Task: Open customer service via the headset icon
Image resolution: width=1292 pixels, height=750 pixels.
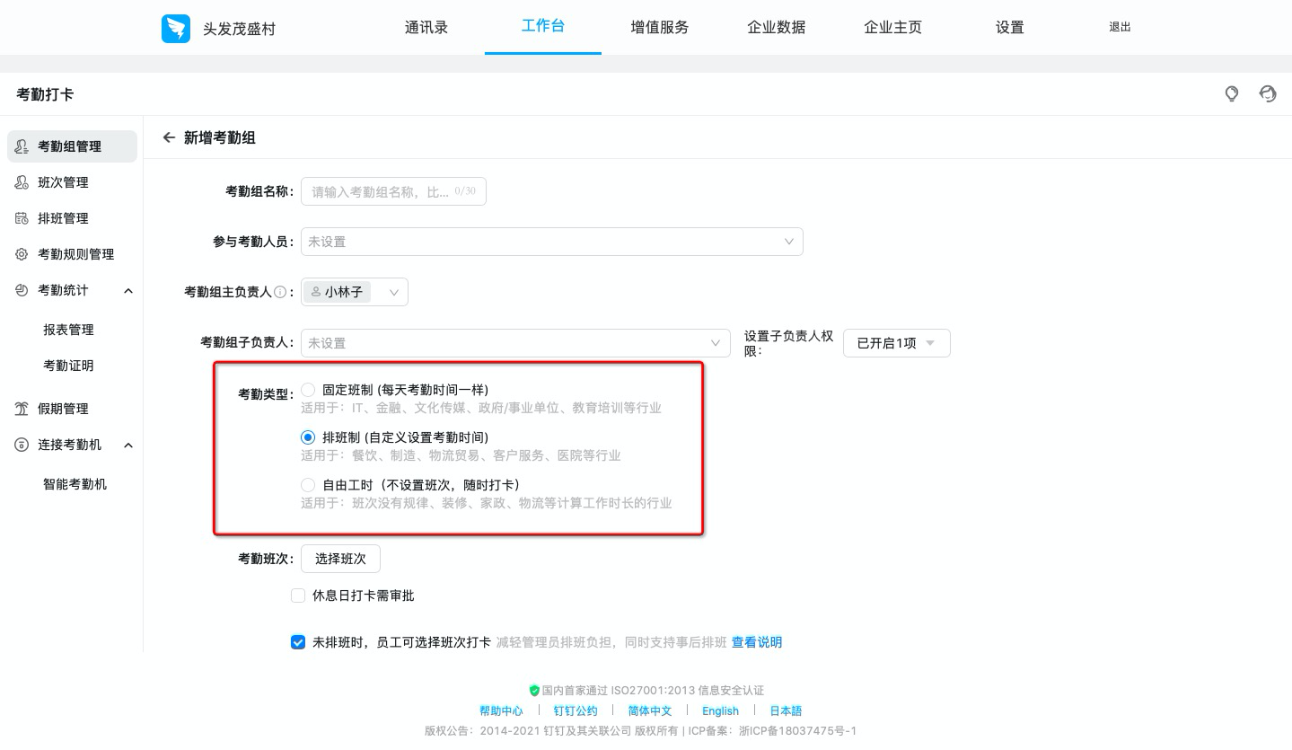Action: click(x=1267, y=93)
